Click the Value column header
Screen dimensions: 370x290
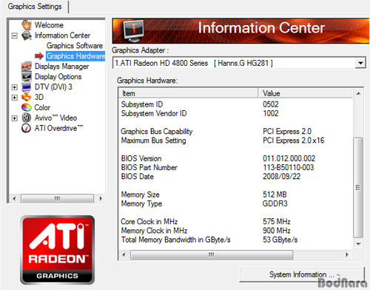(306, 93)
